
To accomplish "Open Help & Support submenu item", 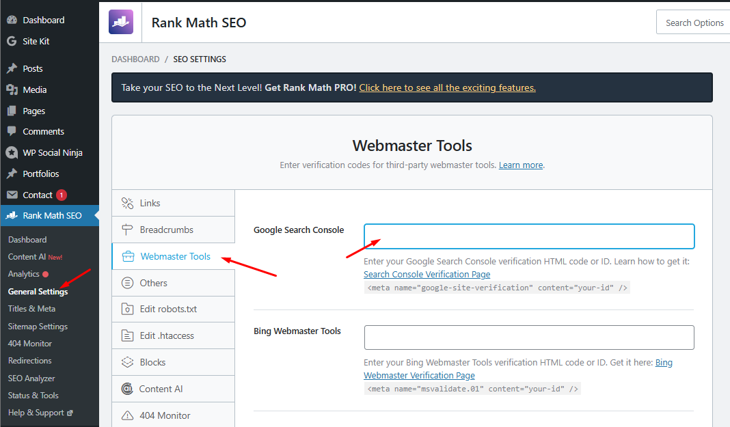I will tap(36, 413).
